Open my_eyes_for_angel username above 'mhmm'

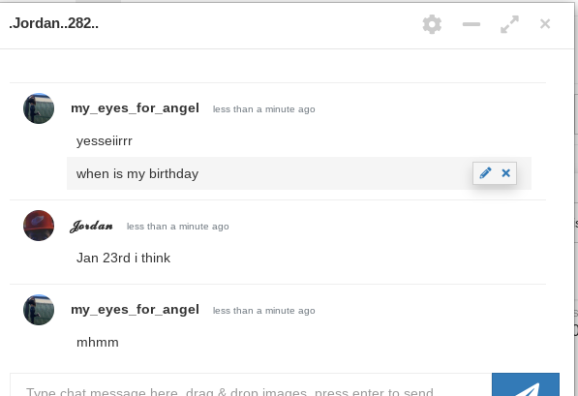coord(135,310)
